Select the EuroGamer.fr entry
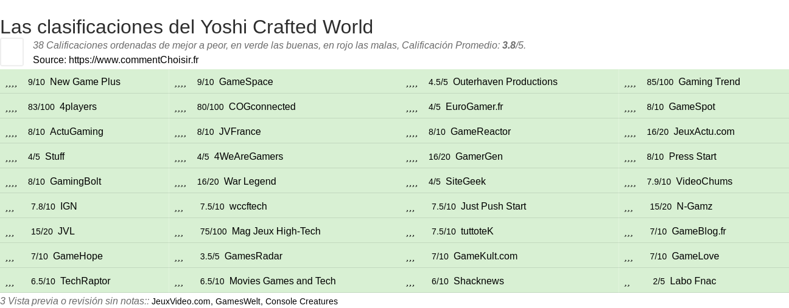The width and height of the screenshot is (789, 308). pos(474,106)
